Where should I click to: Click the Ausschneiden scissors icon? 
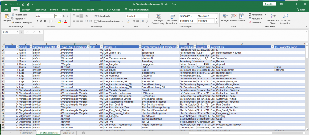tap(13, 15)
